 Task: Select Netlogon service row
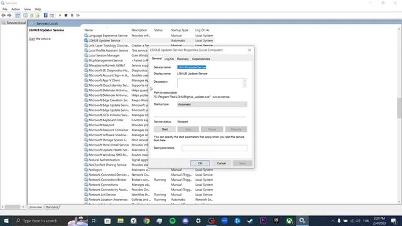pos(149,170)
